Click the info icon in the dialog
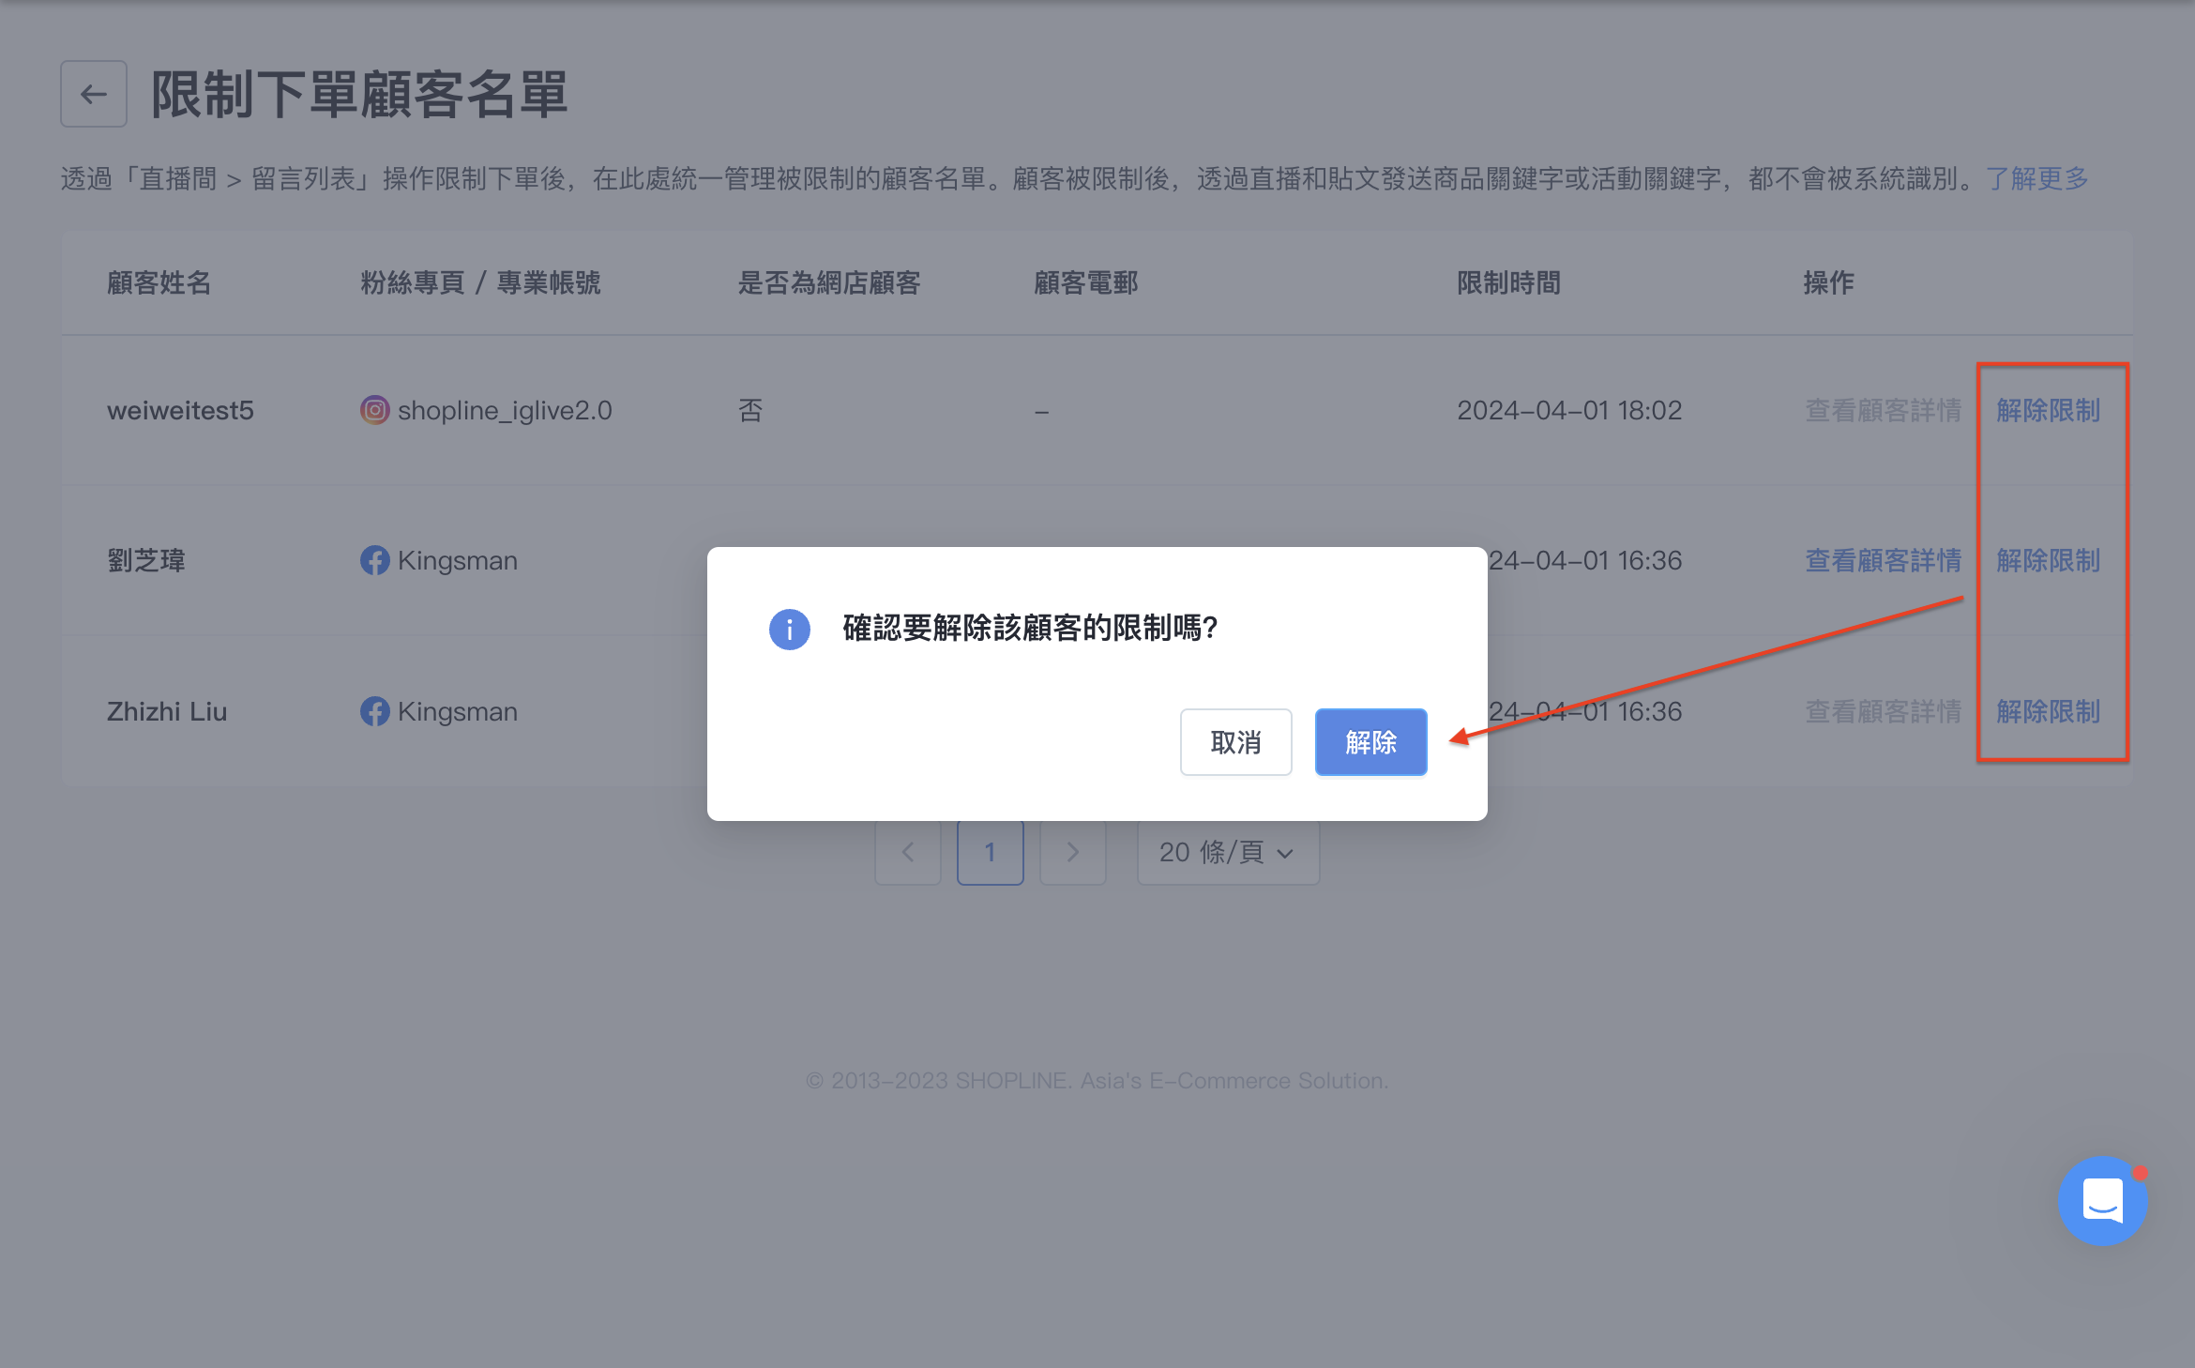 click(789, 629)
